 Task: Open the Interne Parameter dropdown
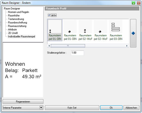pos(41,108)
